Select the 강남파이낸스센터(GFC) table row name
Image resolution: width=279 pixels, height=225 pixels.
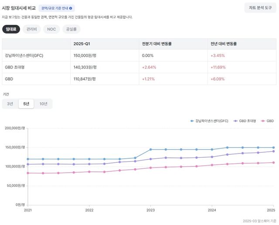24,56
